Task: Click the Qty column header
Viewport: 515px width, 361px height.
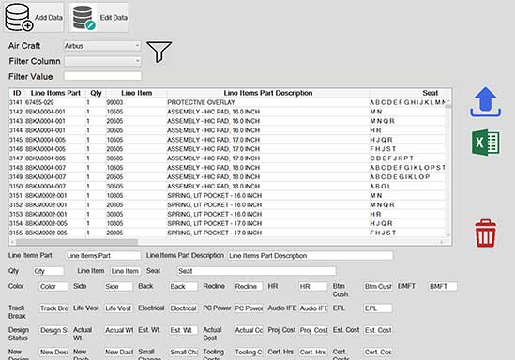Action: (x=96, y=93)
